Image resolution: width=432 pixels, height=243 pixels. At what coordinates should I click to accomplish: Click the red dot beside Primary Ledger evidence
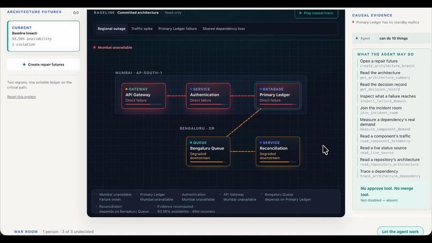353,22
